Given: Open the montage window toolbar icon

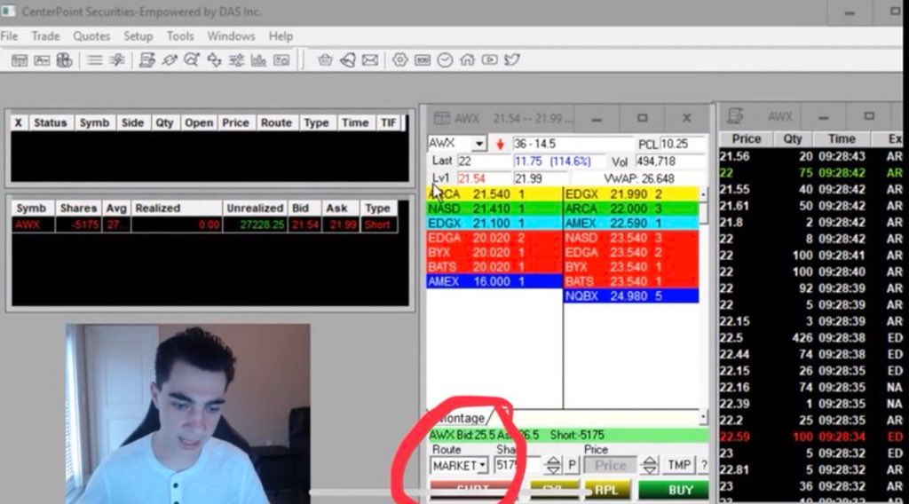Looking at the screenshot, I should coord(20,60).
